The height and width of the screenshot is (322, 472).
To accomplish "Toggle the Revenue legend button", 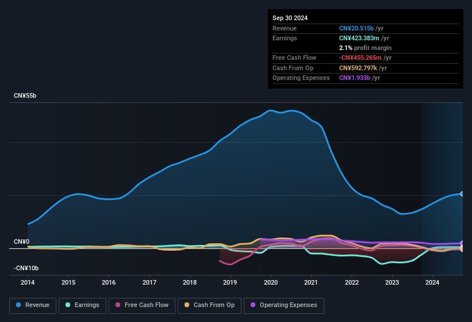I will point(33,305).
